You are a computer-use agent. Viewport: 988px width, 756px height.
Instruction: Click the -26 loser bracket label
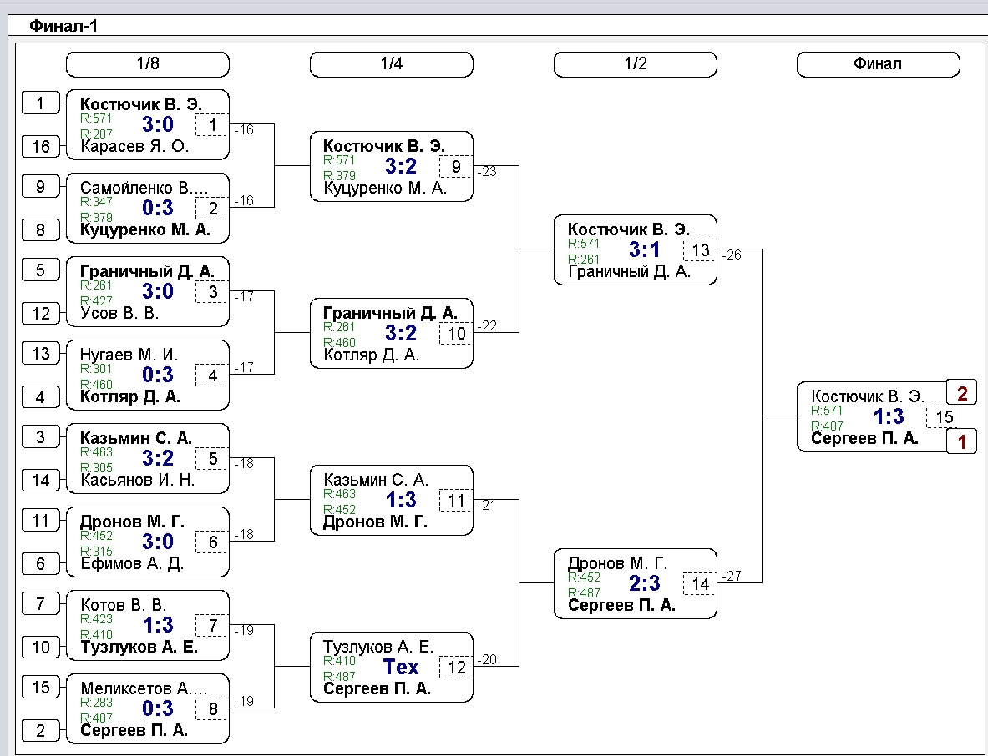click(x=732, y=255)
